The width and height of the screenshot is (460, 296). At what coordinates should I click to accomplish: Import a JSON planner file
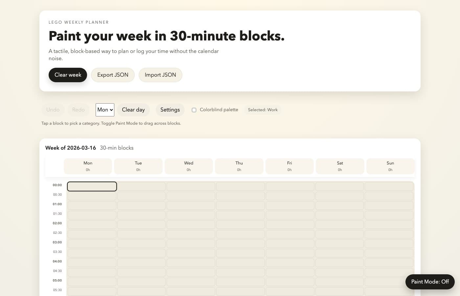coord(160,75)
